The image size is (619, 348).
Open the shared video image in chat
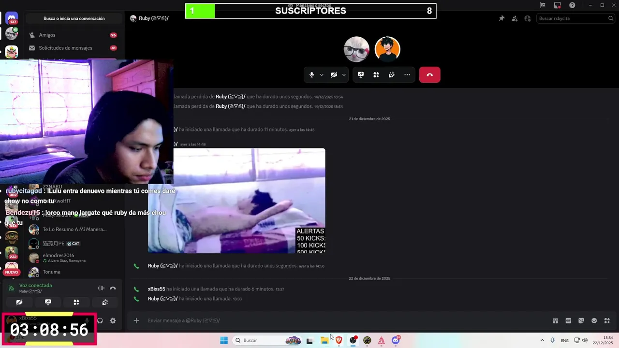(x=236, y=201)
